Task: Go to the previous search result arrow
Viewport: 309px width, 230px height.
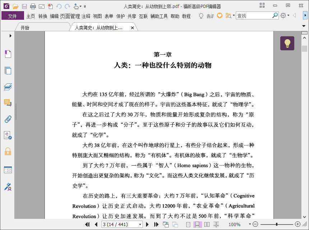Action: pyautogui.click(x=294, y=15)
